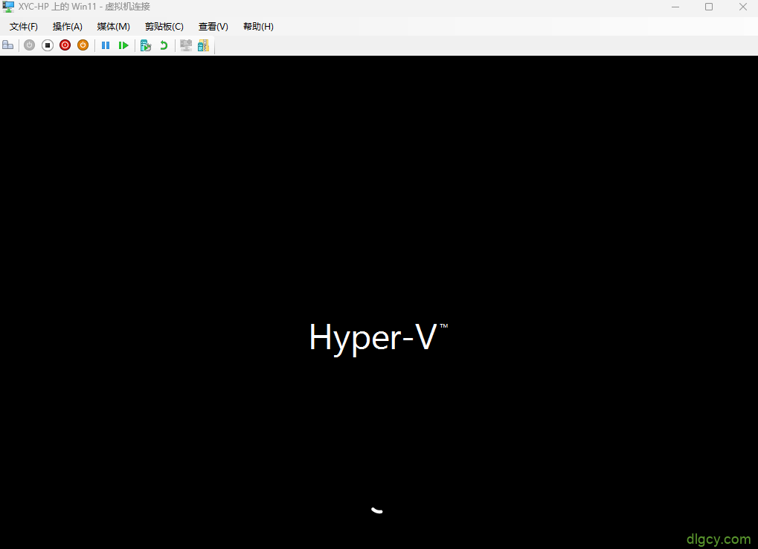758x549 pixels.
Task: Open the 媒体(M) menu
Action: (113, 27)
